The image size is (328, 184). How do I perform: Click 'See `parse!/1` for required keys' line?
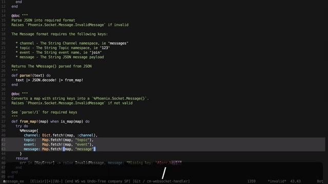(44, 112)
